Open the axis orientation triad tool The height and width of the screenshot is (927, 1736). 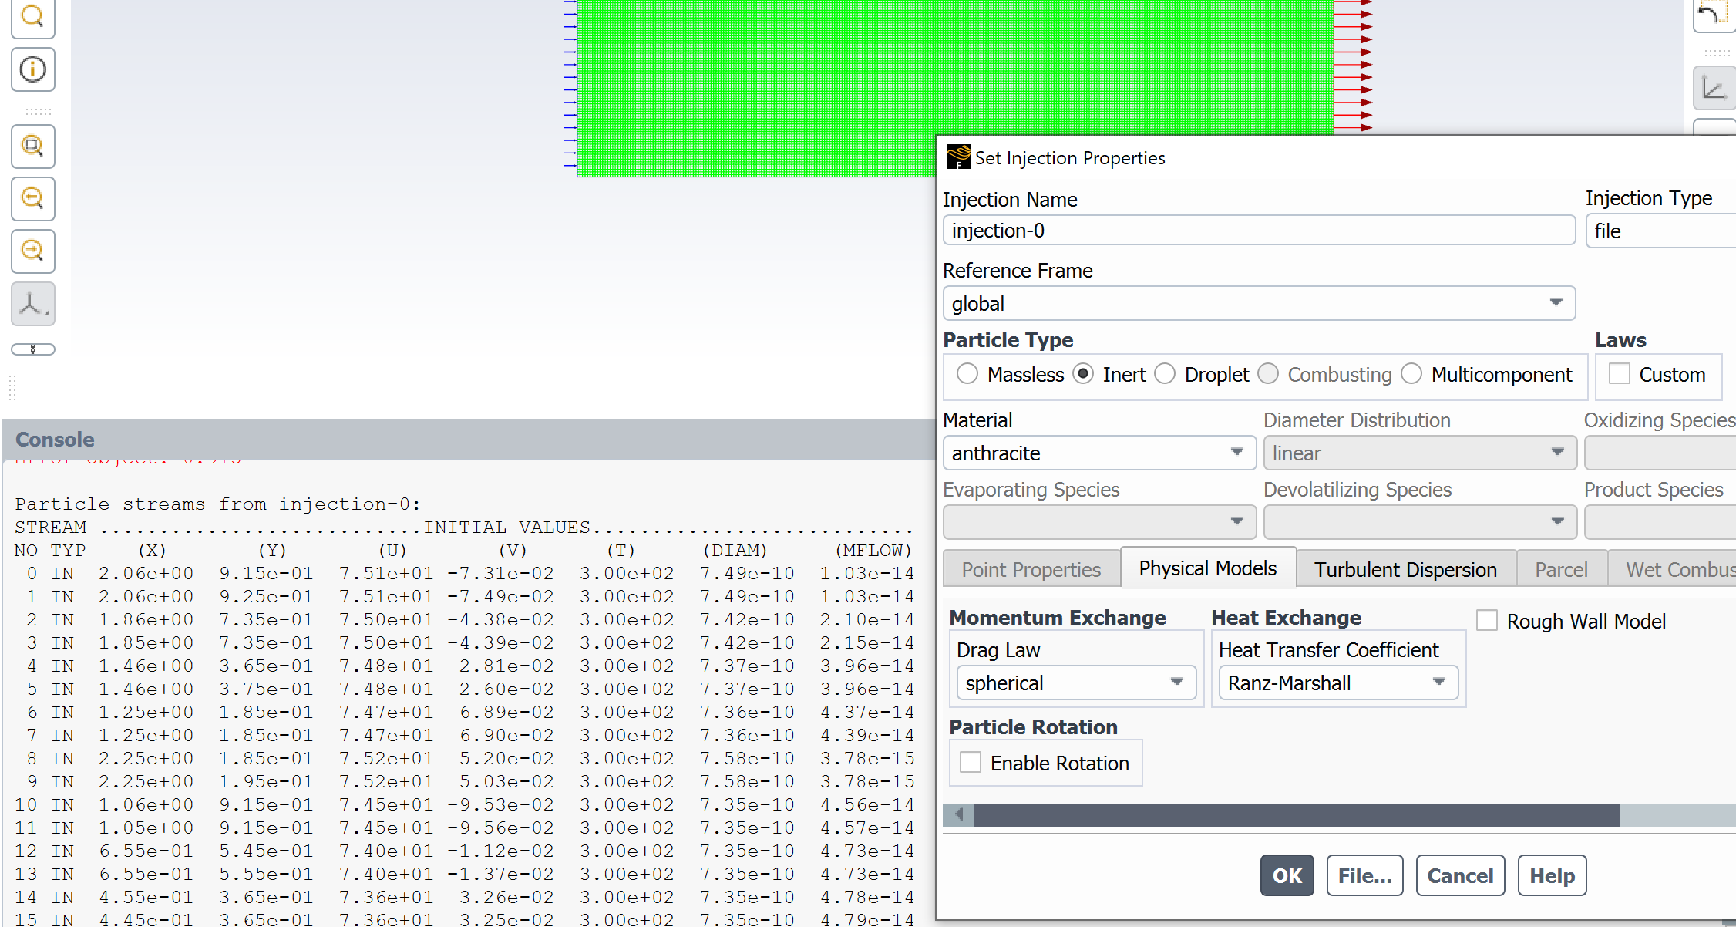(x=32, y=304)
